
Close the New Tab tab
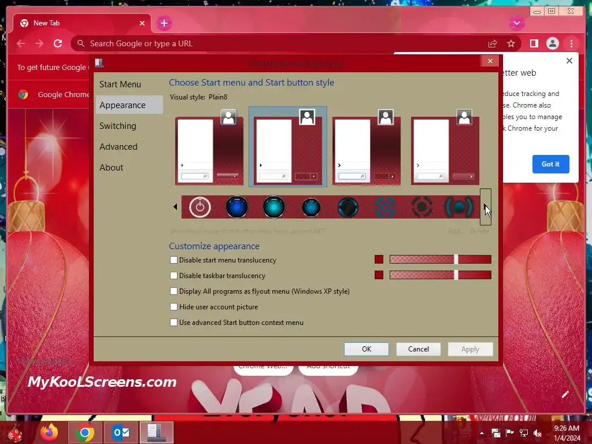[142, 23]
